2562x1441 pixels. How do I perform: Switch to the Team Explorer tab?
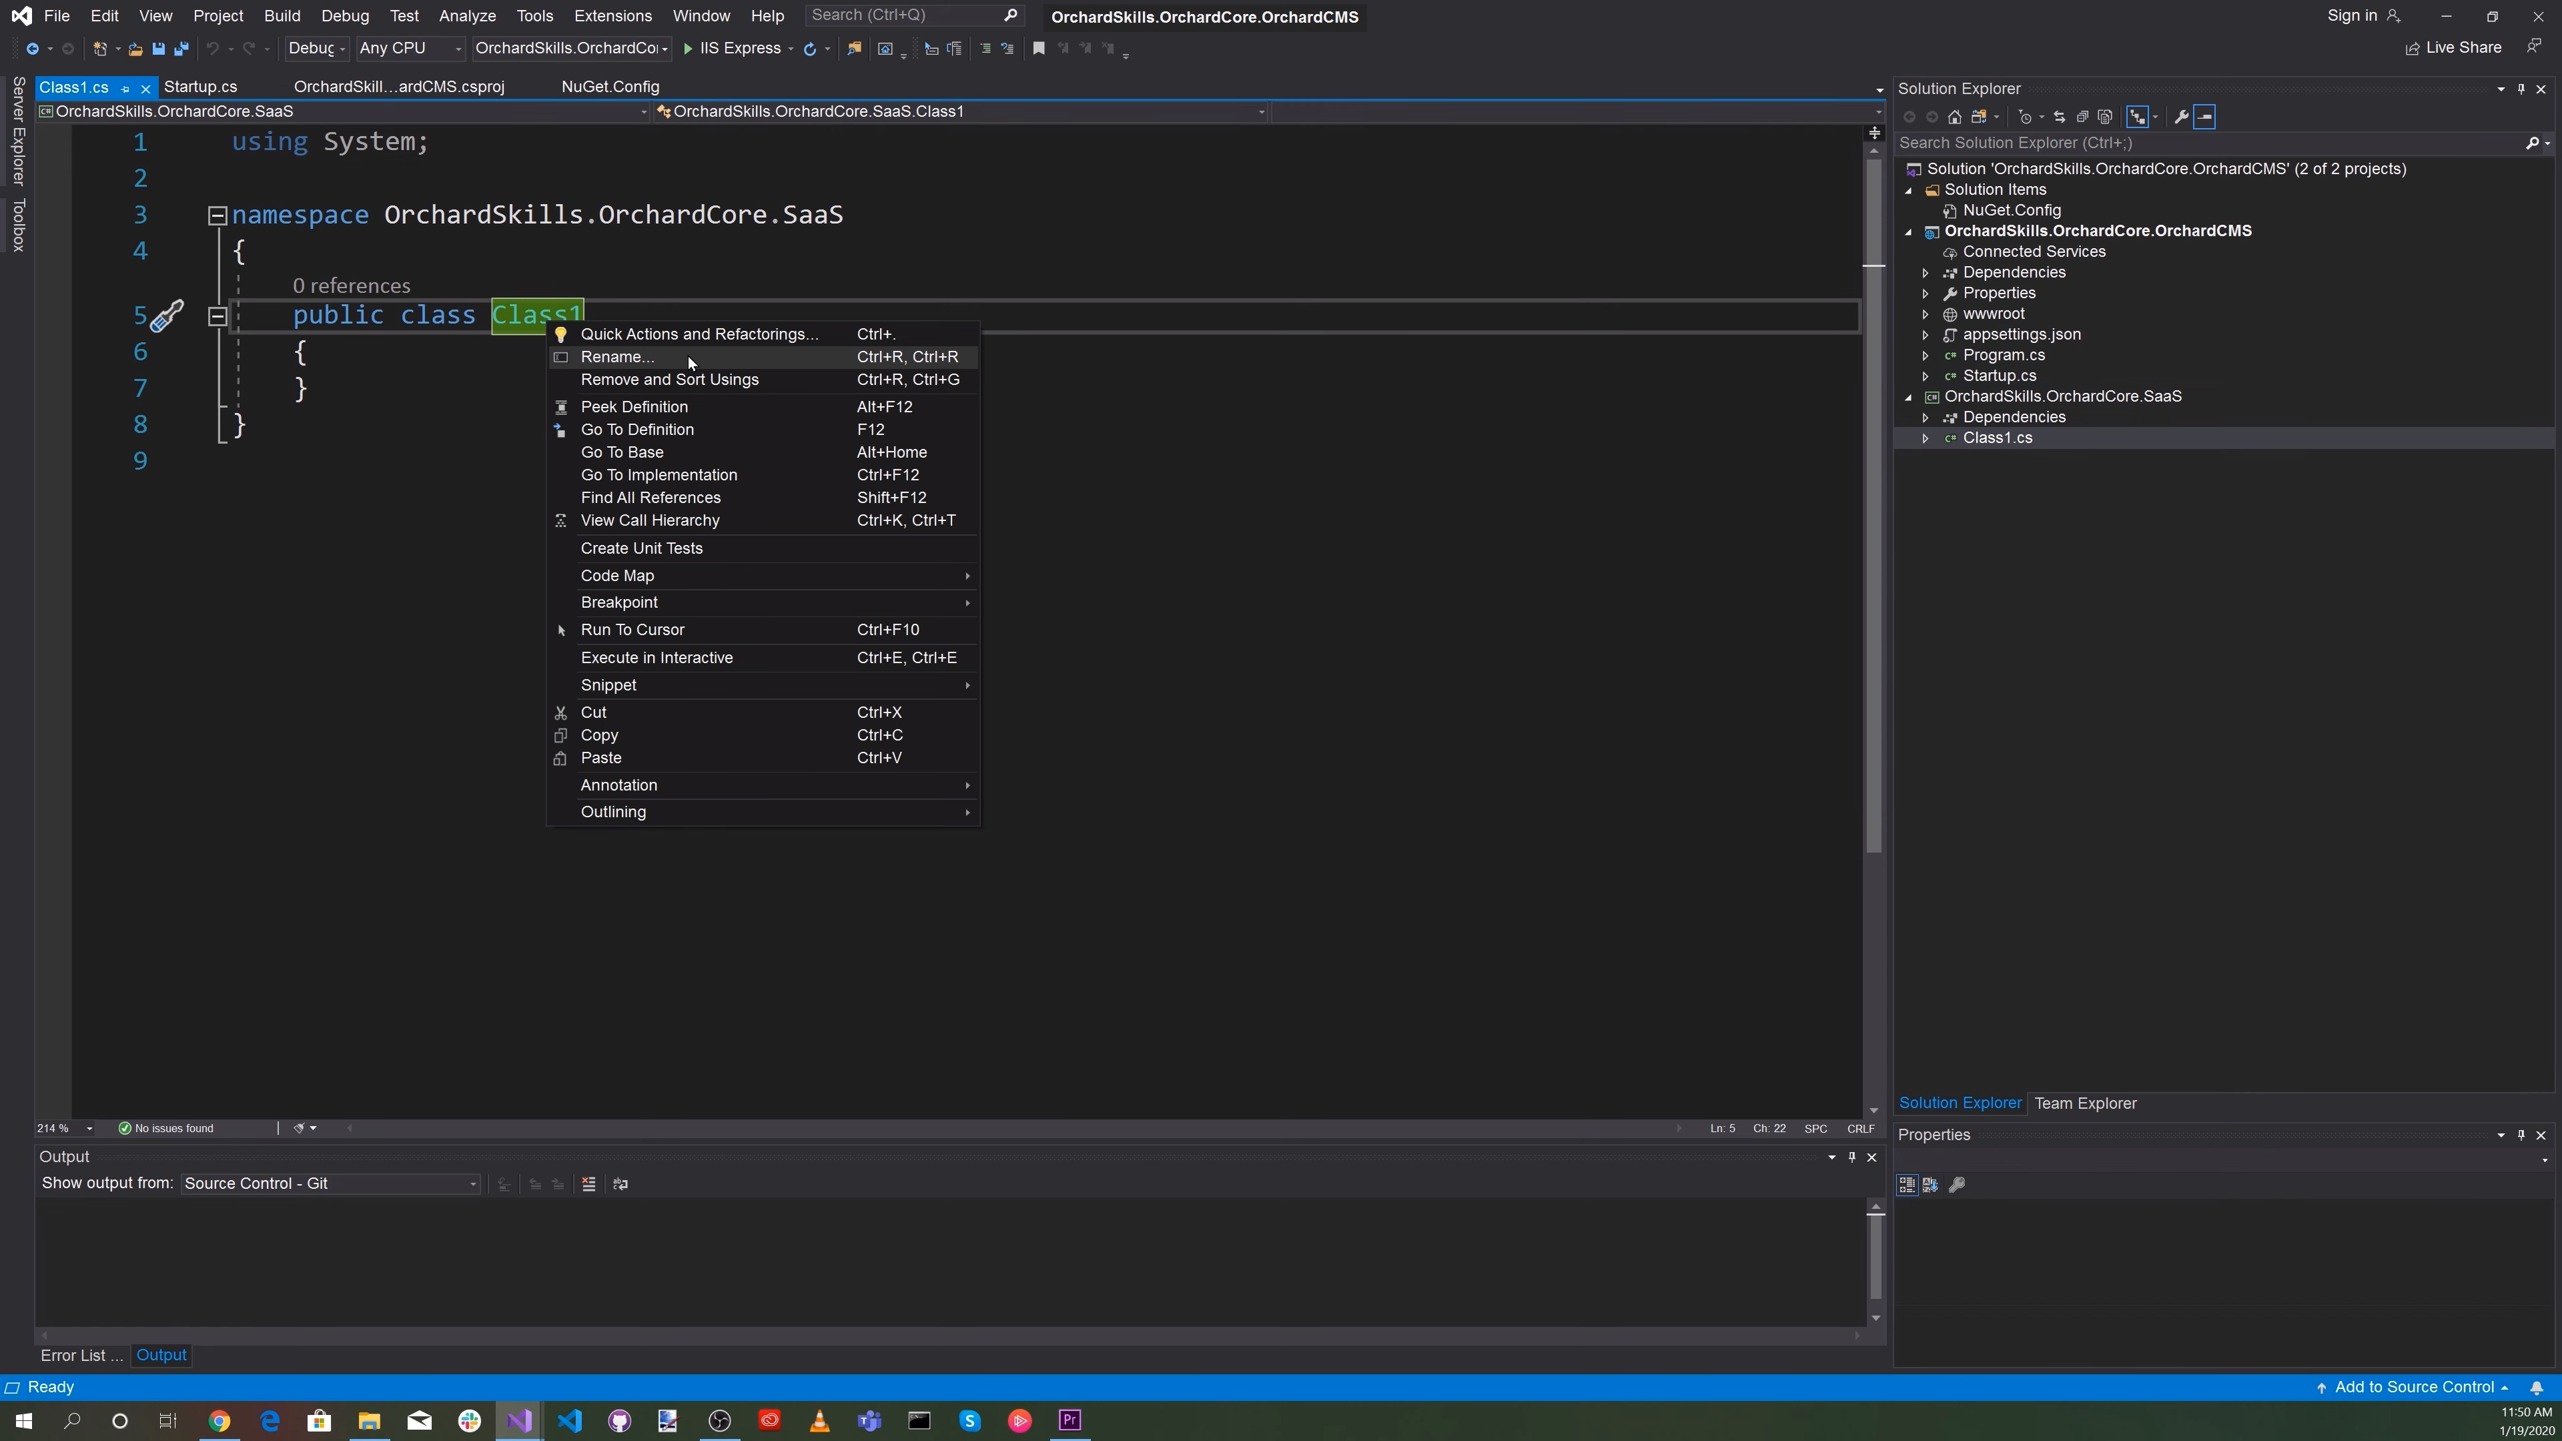(2084, 1104)
